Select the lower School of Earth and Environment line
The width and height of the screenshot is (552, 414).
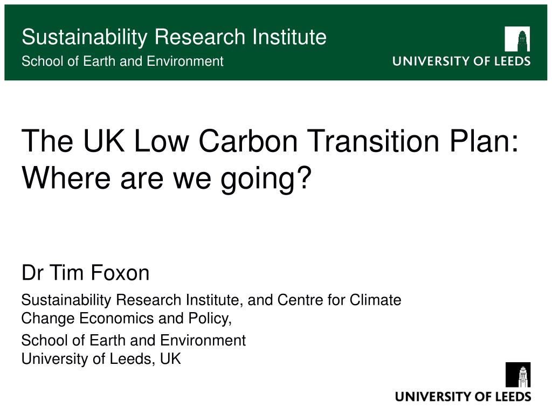[x=134, y=341]
